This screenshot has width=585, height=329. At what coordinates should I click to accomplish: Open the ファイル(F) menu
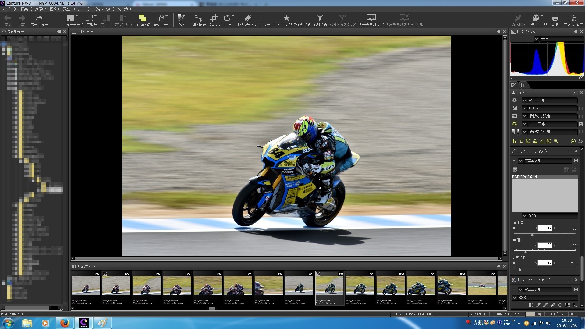coord(9,9)
